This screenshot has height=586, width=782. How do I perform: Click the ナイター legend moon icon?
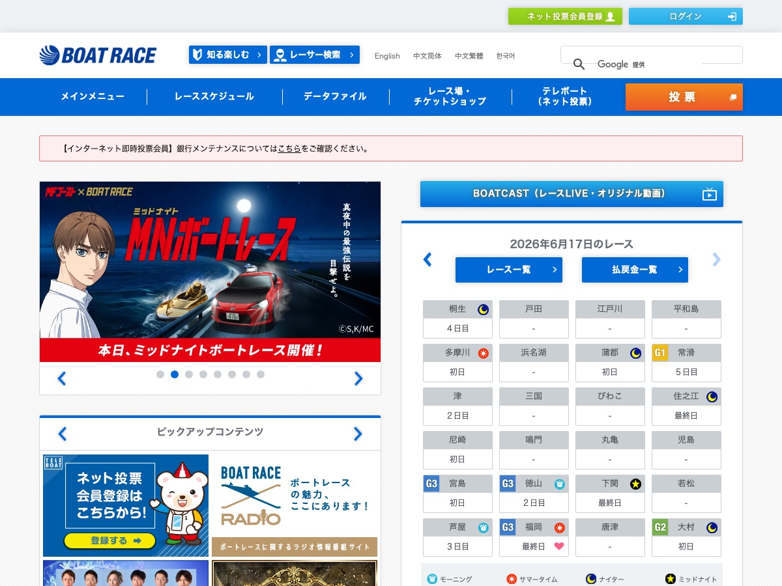pos(591,579)
